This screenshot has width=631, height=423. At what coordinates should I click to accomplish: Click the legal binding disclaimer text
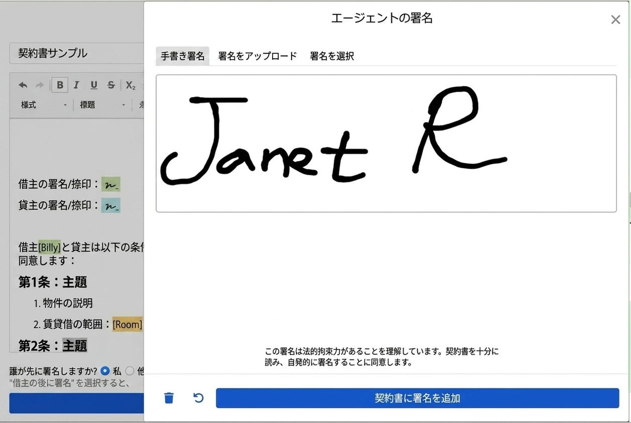382,357
